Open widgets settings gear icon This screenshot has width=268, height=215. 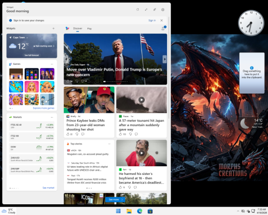163,10
